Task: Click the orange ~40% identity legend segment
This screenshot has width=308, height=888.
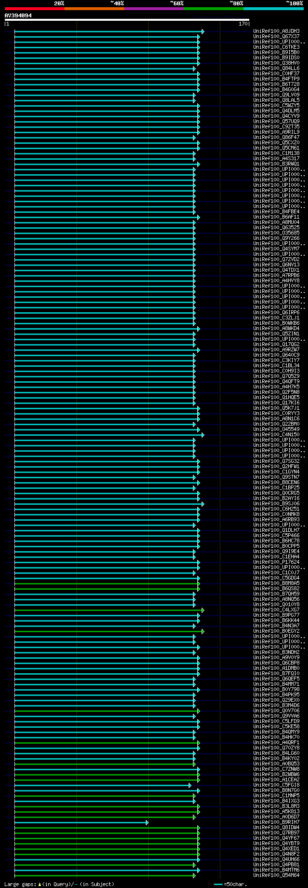Action: click(x=94, y=9)
